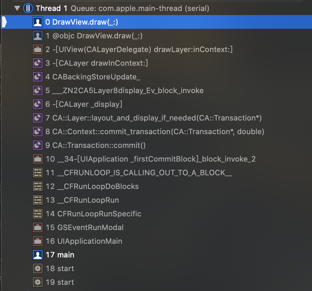Select frame 17 main
The height and width of the screenshot is (291, 312).
(156, 255)
